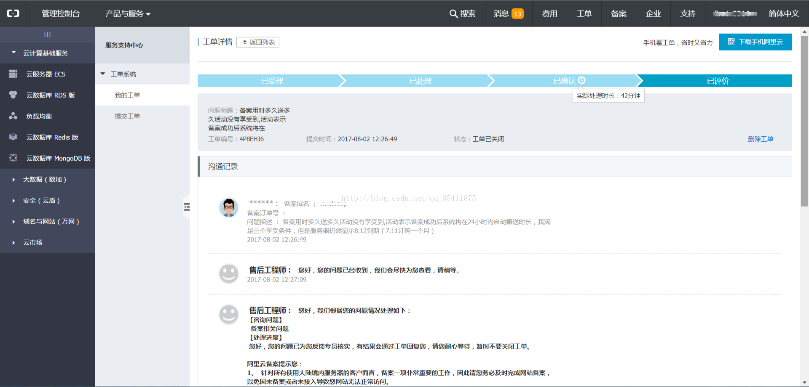The height and width of the screenshot is (387, 809).
Task: Click the 负载均衡 load balancer icon
Action: pyautogui.click(x=13, y=116)
